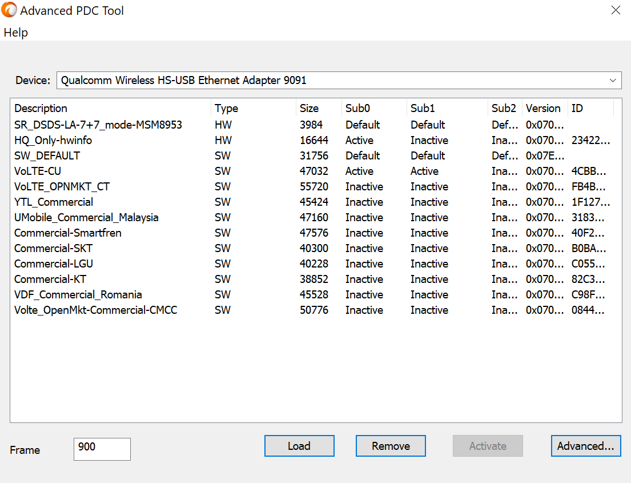The image size is (631, 483).
Task: Click the Sub1 Active status of VoLTE-CU
Action: pos(424,171)
